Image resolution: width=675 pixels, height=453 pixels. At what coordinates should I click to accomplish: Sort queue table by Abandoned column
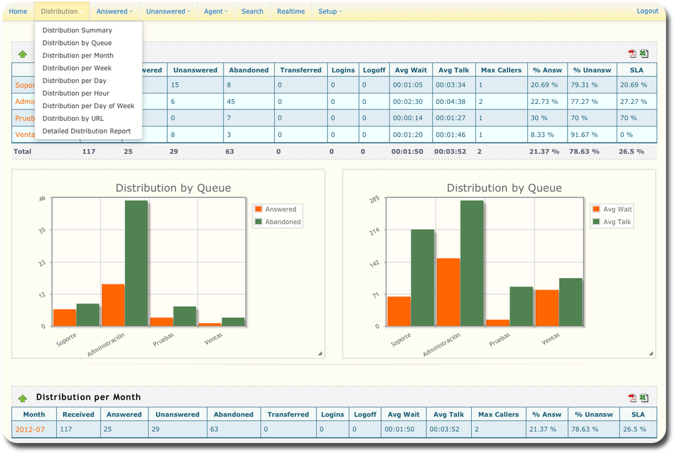tap(249, 70)
